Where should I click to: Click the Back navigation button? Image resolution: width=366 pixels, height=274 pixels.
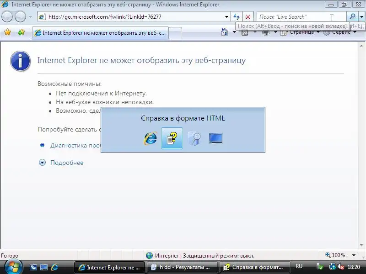(7, 17)
